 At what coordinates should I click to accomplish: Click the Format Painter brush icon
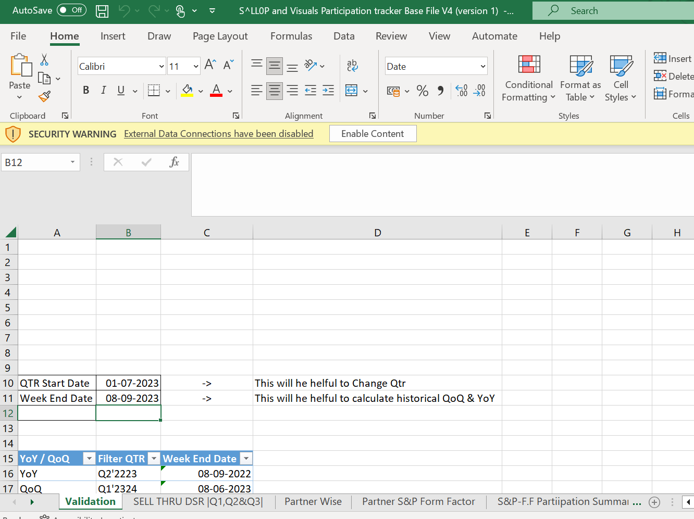45,96
